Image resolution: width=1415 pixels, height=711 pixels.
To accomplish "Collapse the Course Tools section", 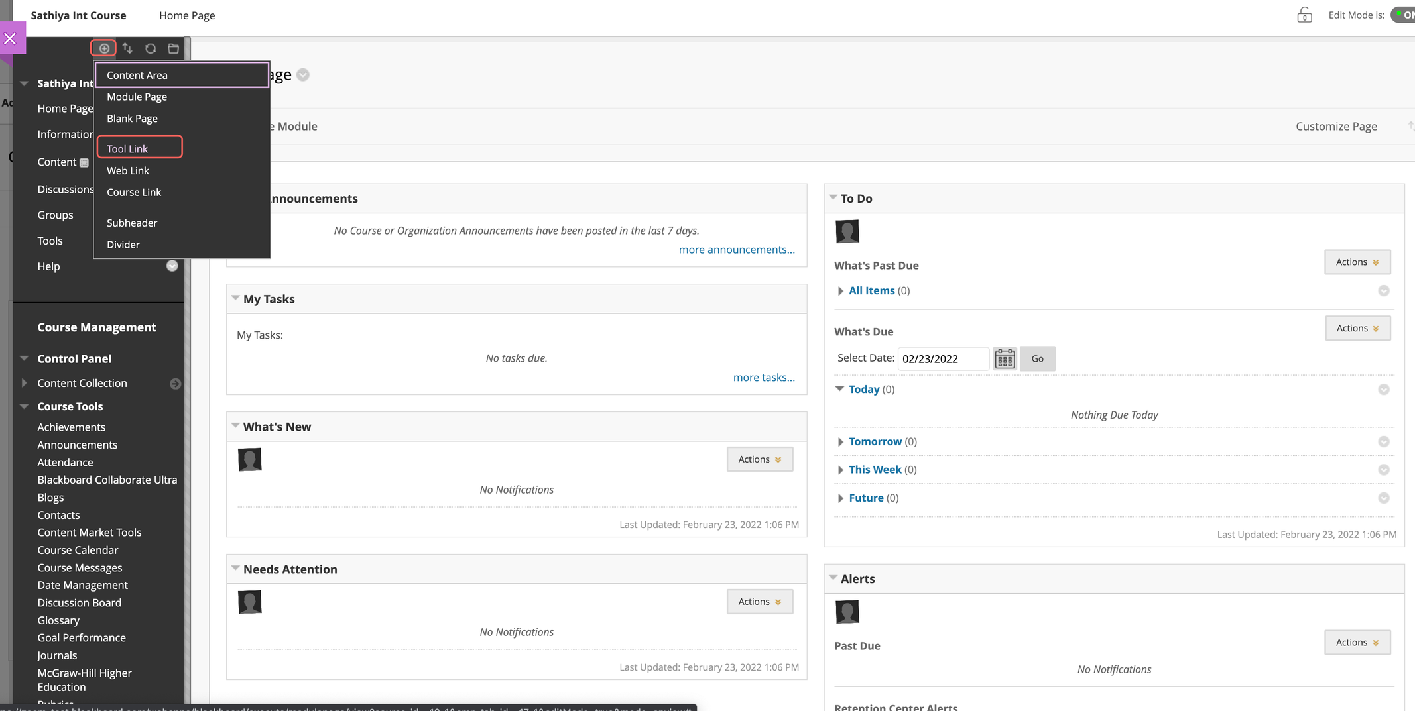I will 25,406.
